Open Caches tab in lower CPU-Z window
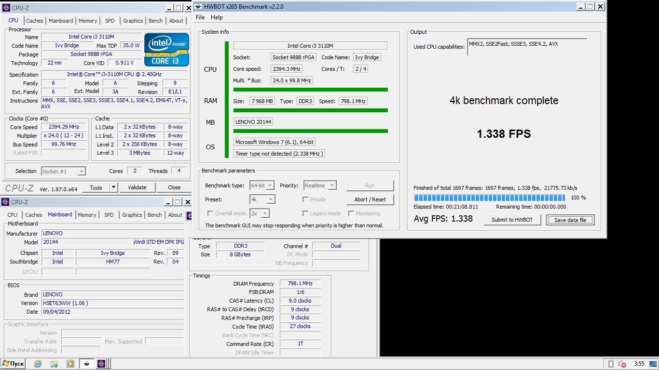659x370 pixels. point(34,215)
